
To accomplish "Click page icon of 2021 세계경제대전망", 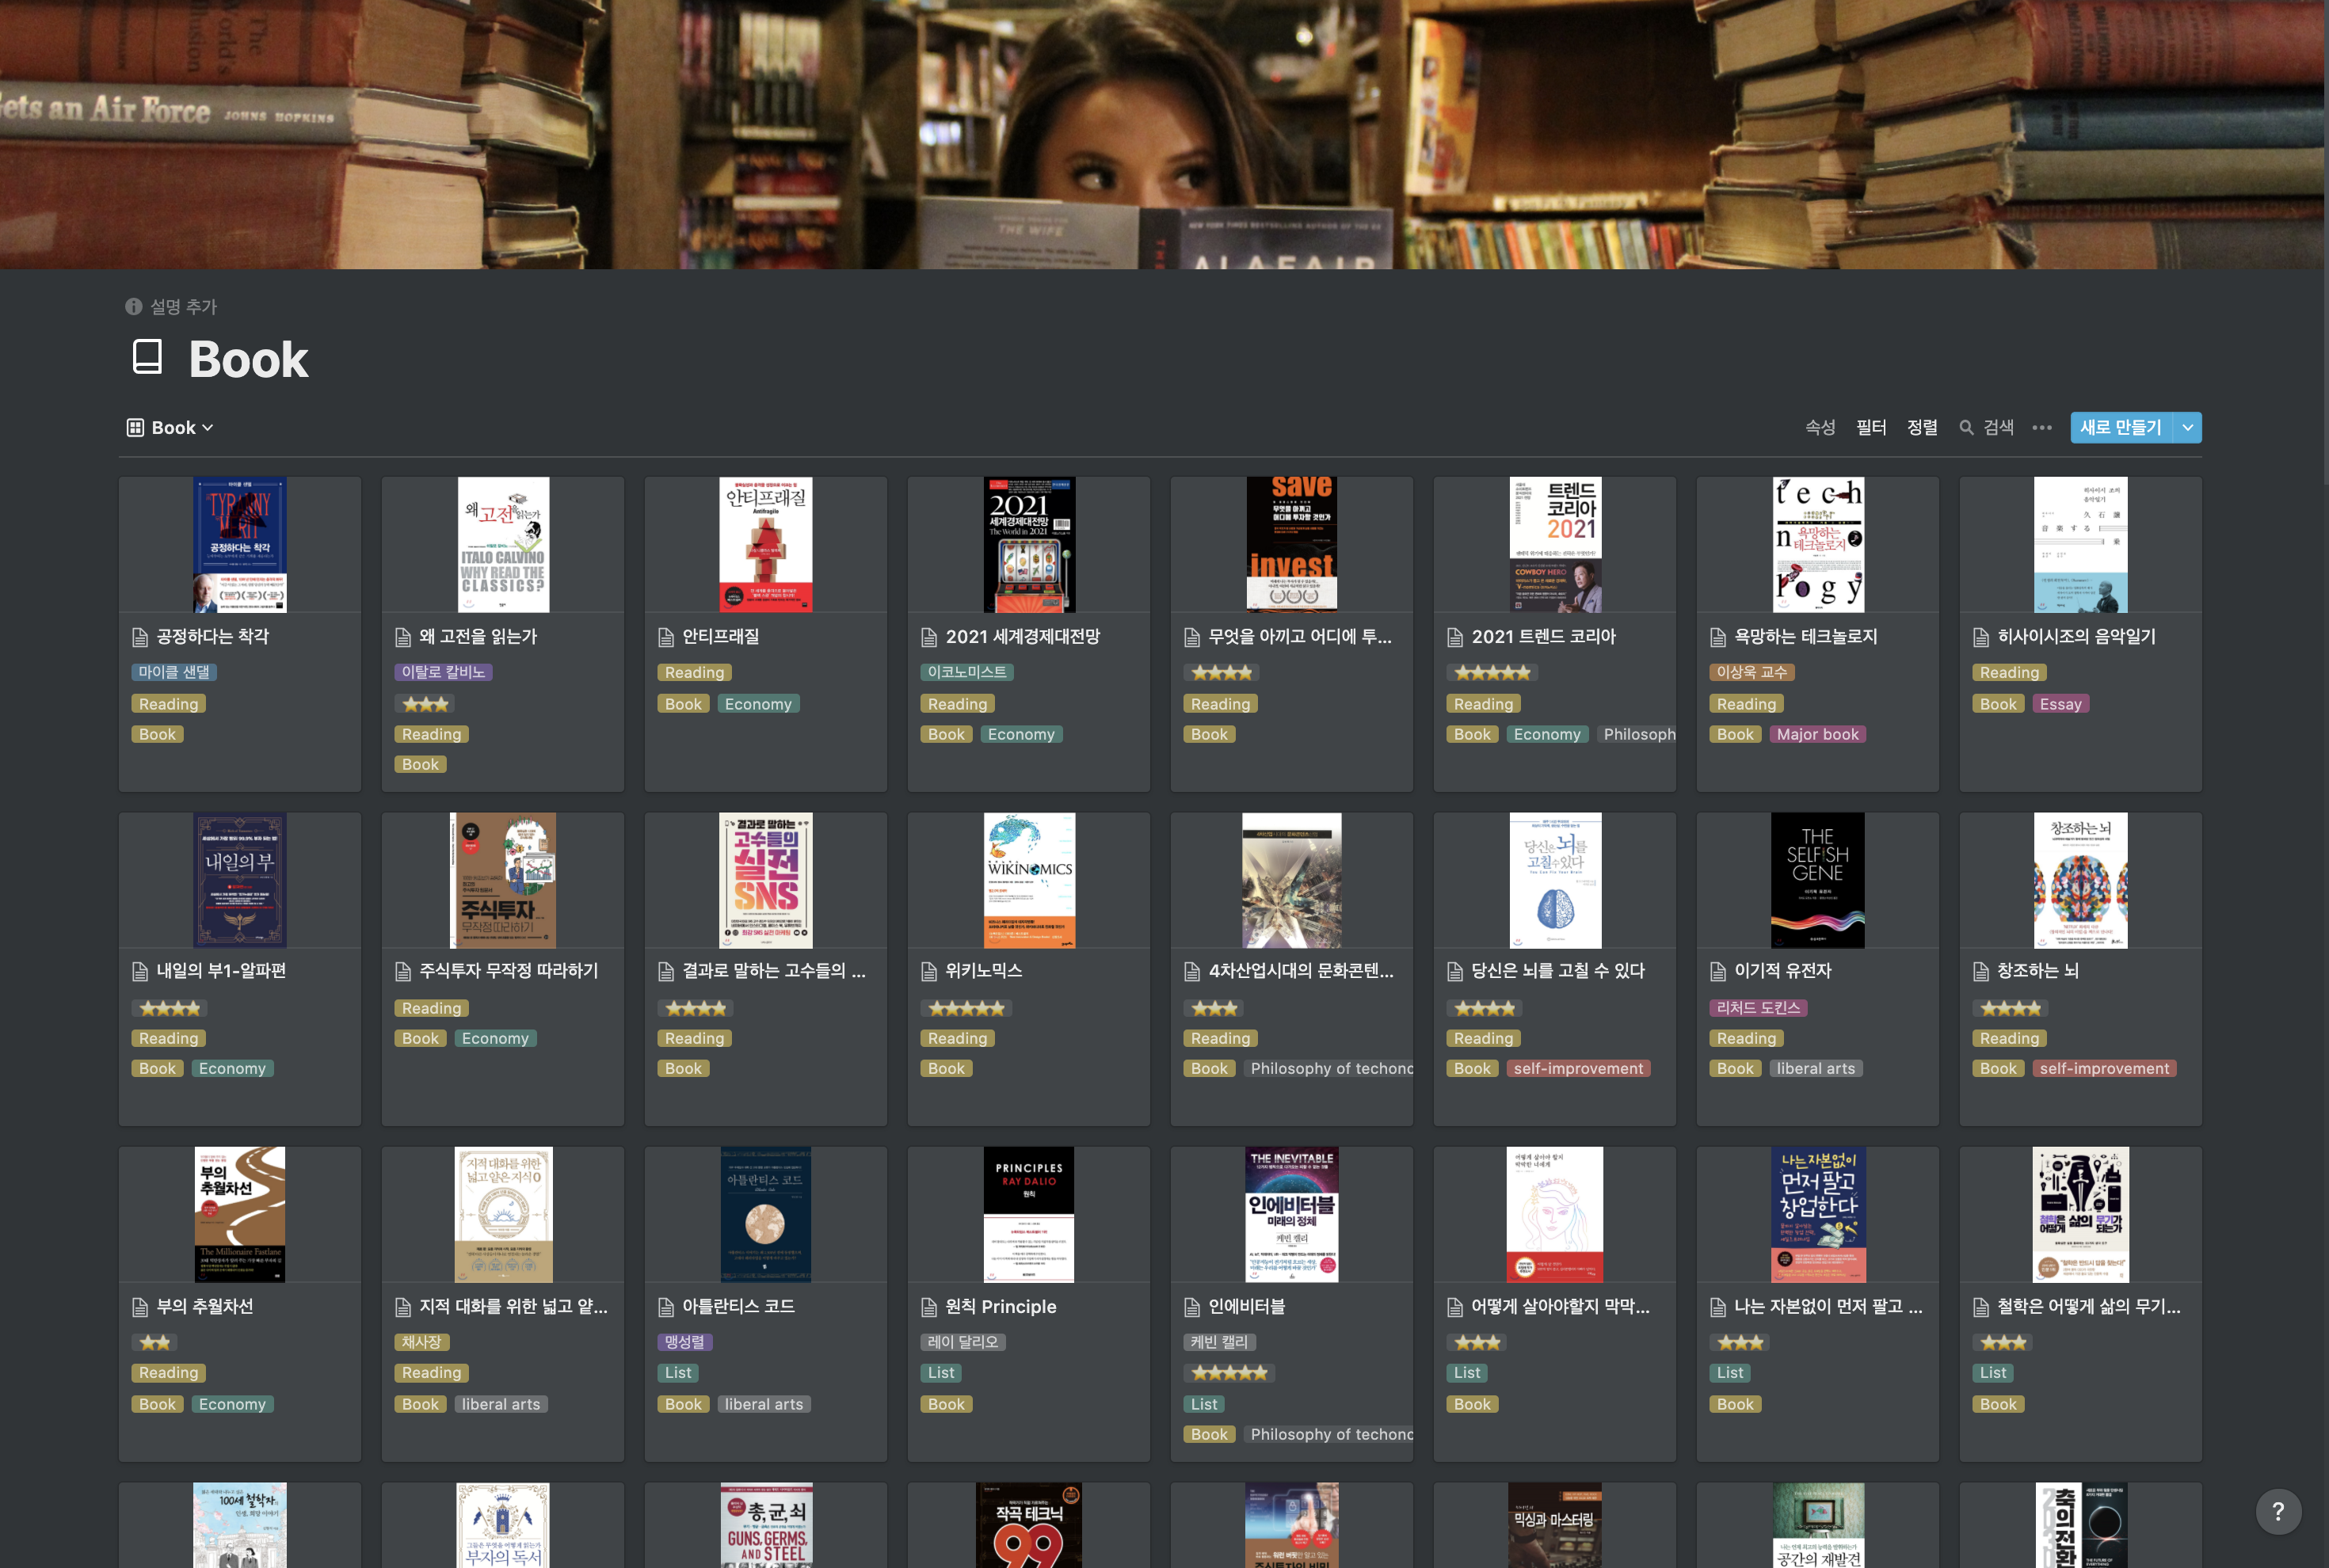I will (929, 637).
